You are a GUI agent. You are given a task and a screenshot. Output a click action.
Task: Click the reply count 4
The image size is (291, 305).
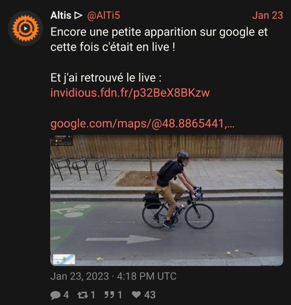[66, 295]
